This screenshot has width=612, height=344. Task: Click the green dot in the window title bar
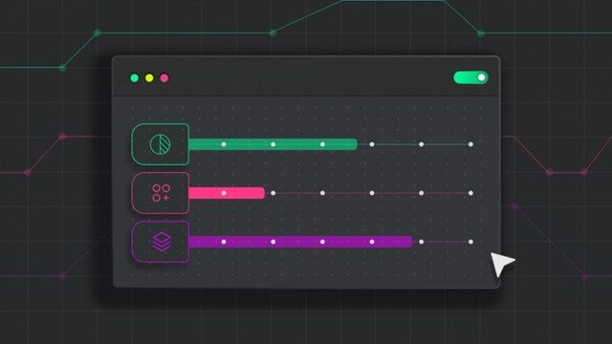(135, 78)
